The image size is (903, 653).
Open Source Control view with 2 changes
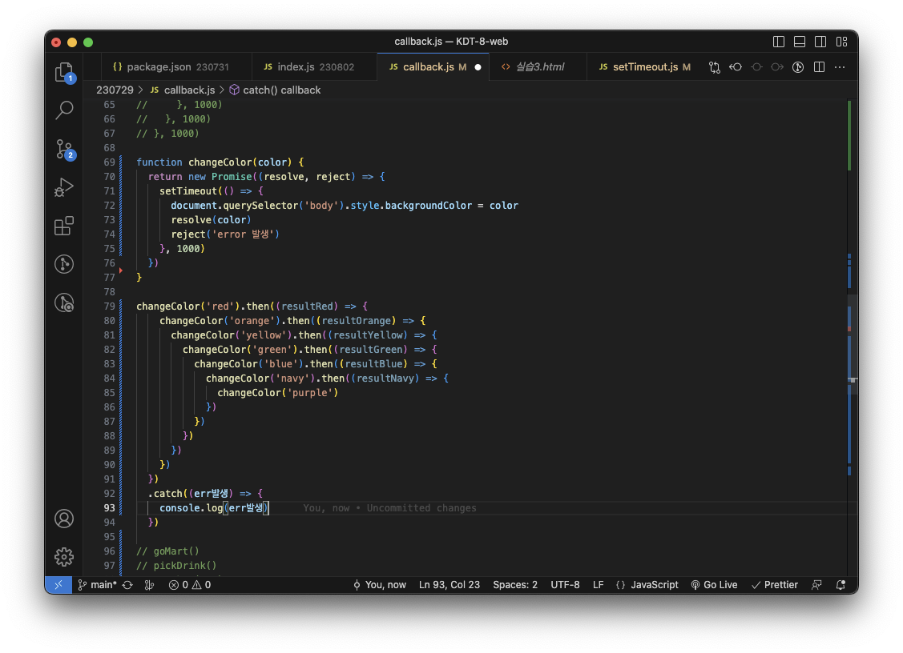click(64, 149)
